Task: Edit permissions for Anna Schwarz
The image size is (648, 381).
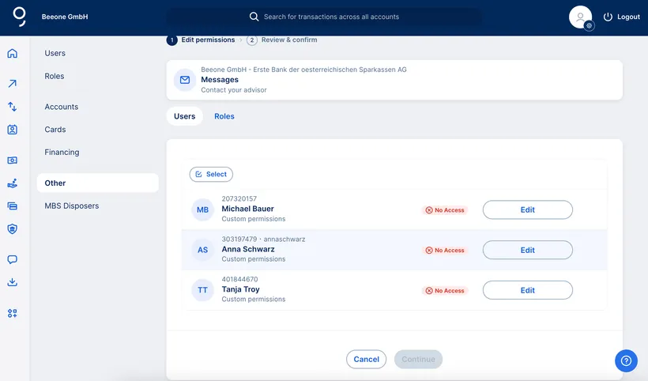Action: [528, 250]
